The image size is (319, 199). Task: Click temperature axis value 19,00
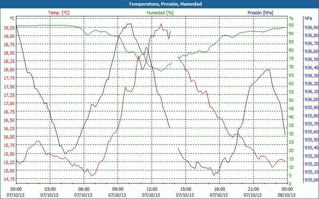(9, 36)
